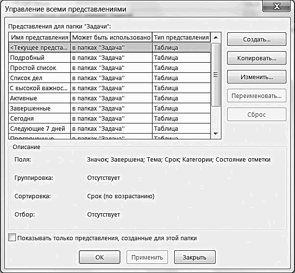Click the scroll down arrow of the views list
Screen dimensions: 295x273
[x=216, y=134]
